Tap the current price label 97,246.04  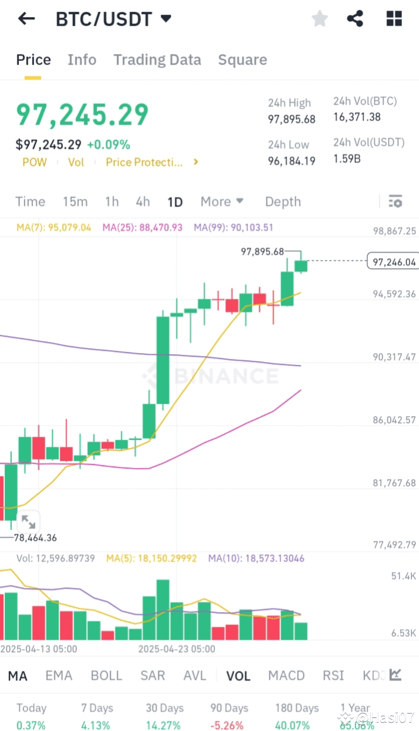391,261
